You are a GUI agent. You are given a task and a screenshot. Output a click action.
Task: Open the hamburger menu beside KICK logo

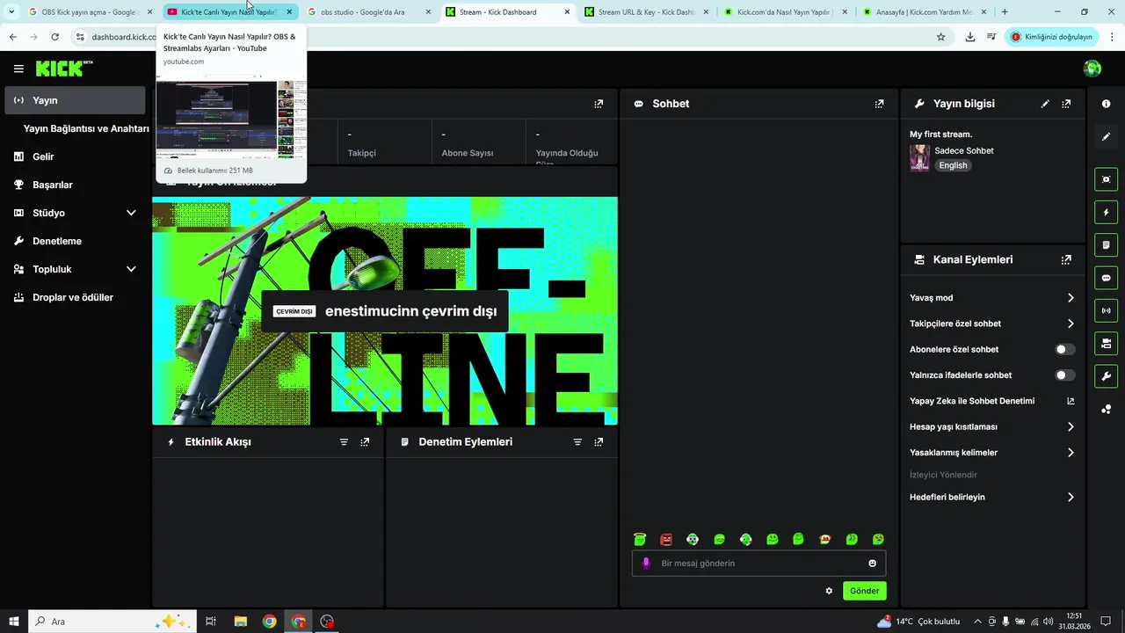point(18,69)
